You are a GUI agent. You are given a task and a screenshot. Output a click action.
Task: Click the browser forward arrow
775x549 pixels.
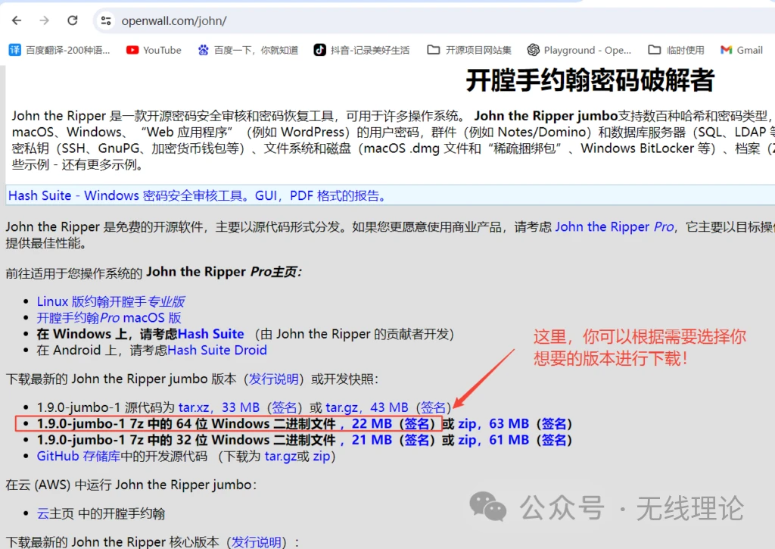45,20
